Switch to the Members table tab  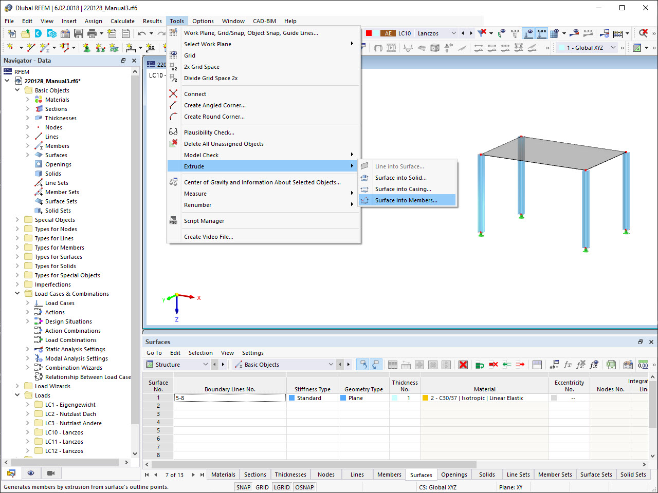coord(389,475)
